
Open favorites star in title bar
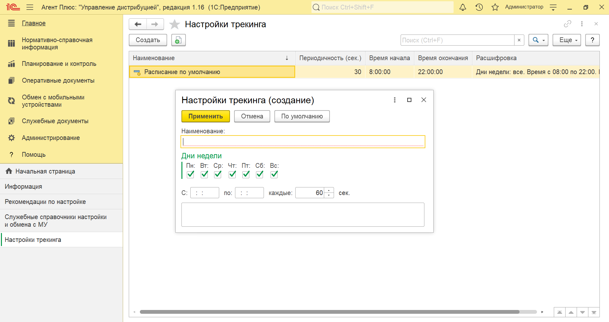[495, 7]
